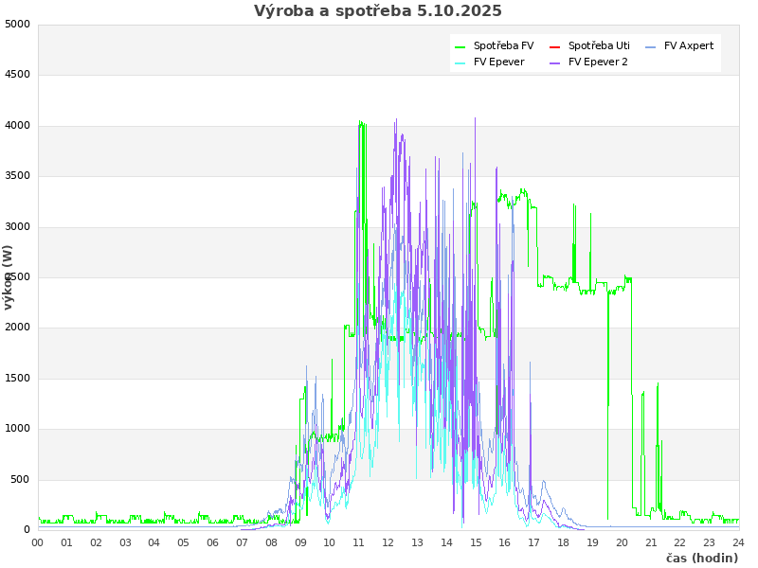The width and height of the screenshot is (758, 568).
Task: Click the green Spotřeba FV legend swatch
Action: tap(460, 46)
